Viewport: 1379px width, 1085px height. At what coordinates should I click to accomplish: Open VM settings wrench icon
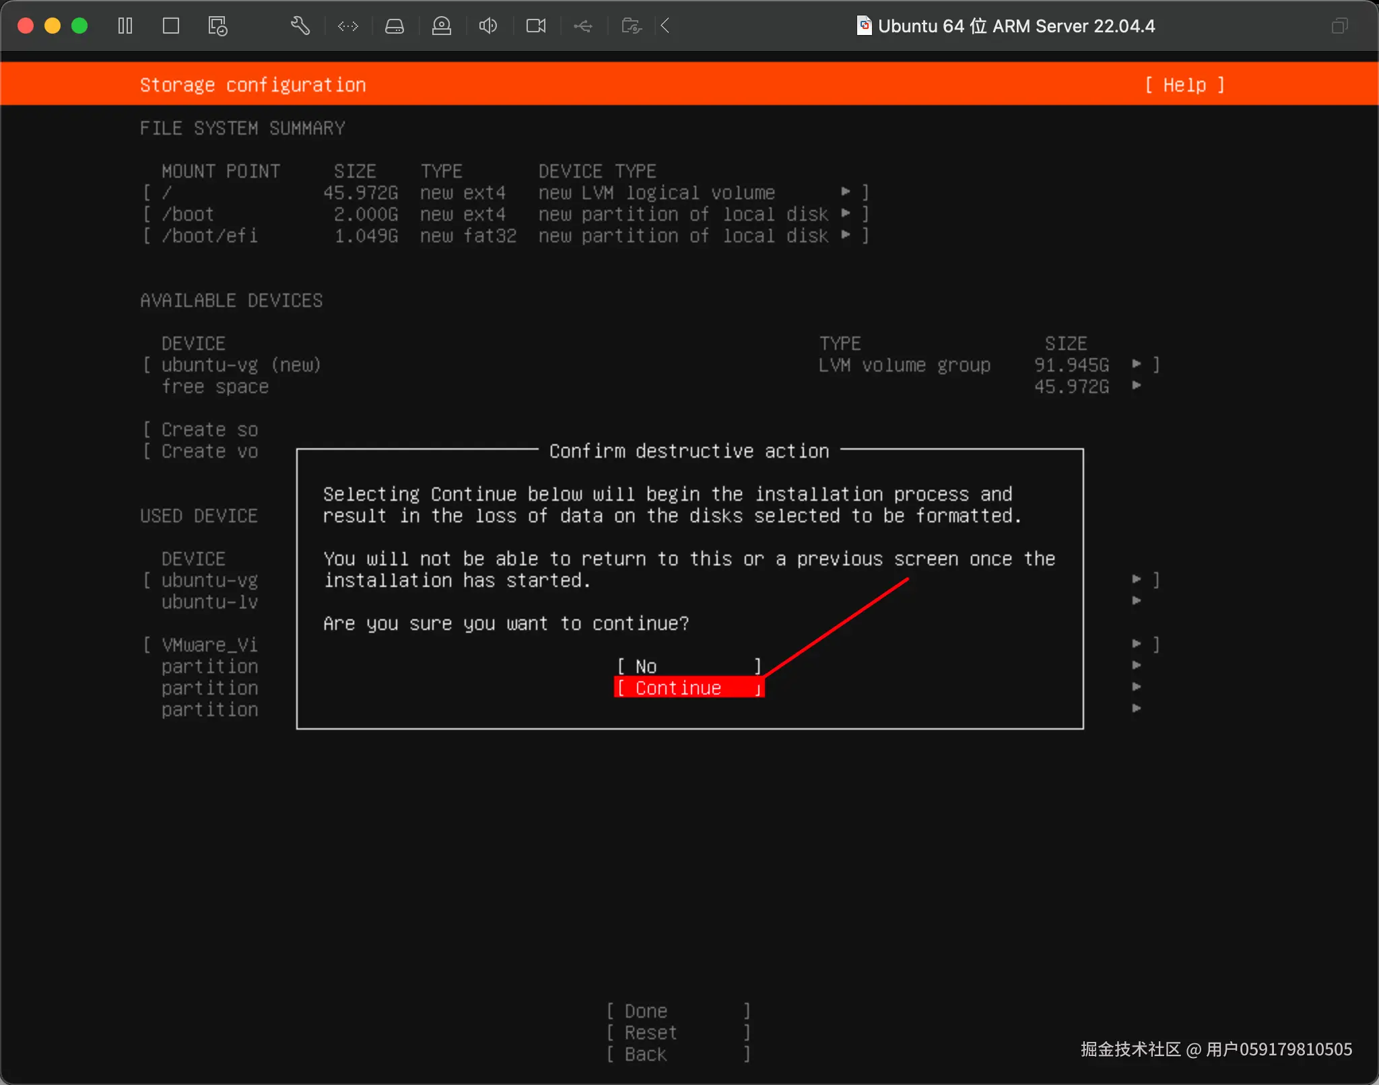pos(300,26)
